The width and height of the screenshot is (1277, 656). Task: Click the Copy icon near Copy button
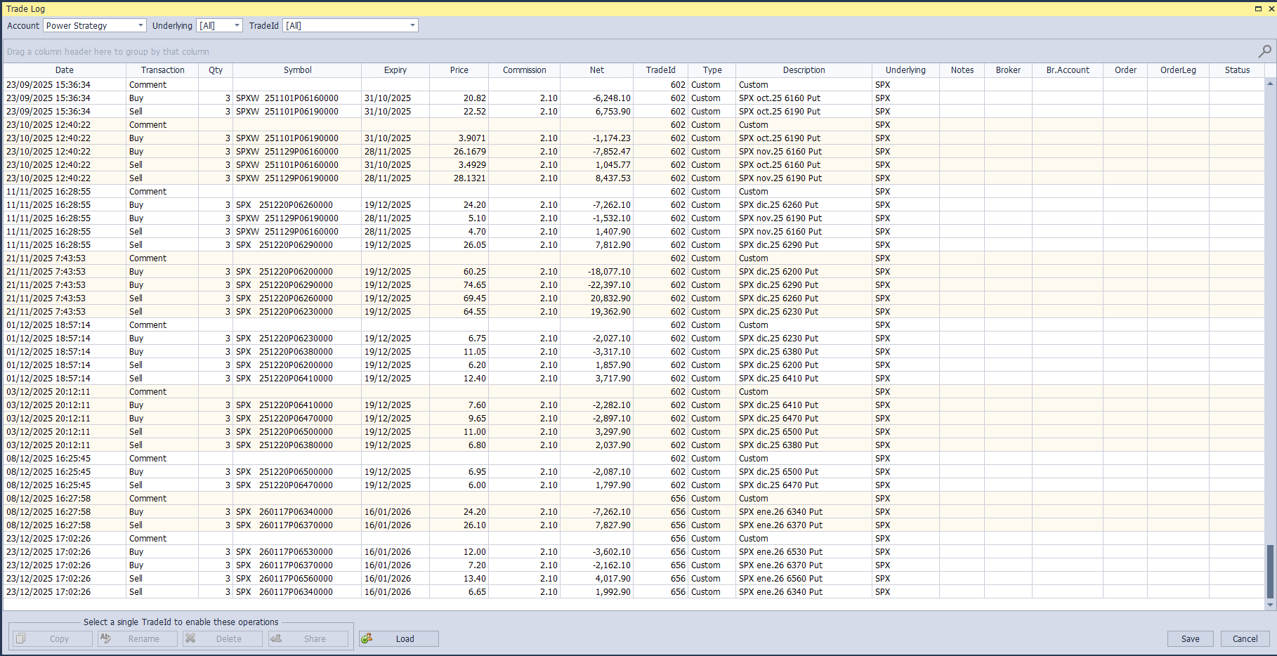click(20, 638)
